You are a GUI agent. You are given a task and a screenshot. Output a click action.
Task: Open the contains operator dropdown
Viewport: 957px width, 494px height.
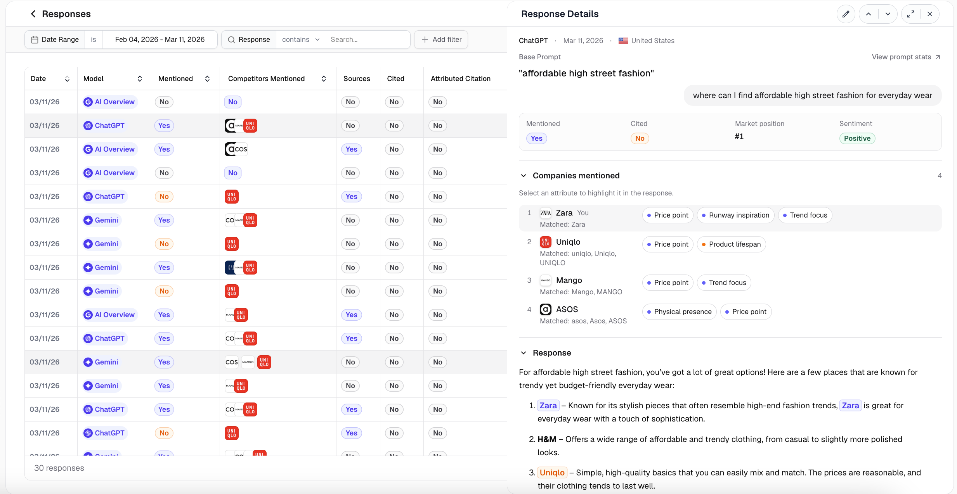click(301, 40)
